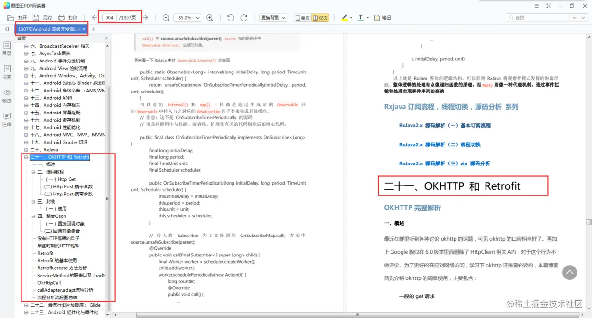Open the 85.0% zoom level dropdown
Viewport: 592px width, 318px height.
click(x=188, y=18)
